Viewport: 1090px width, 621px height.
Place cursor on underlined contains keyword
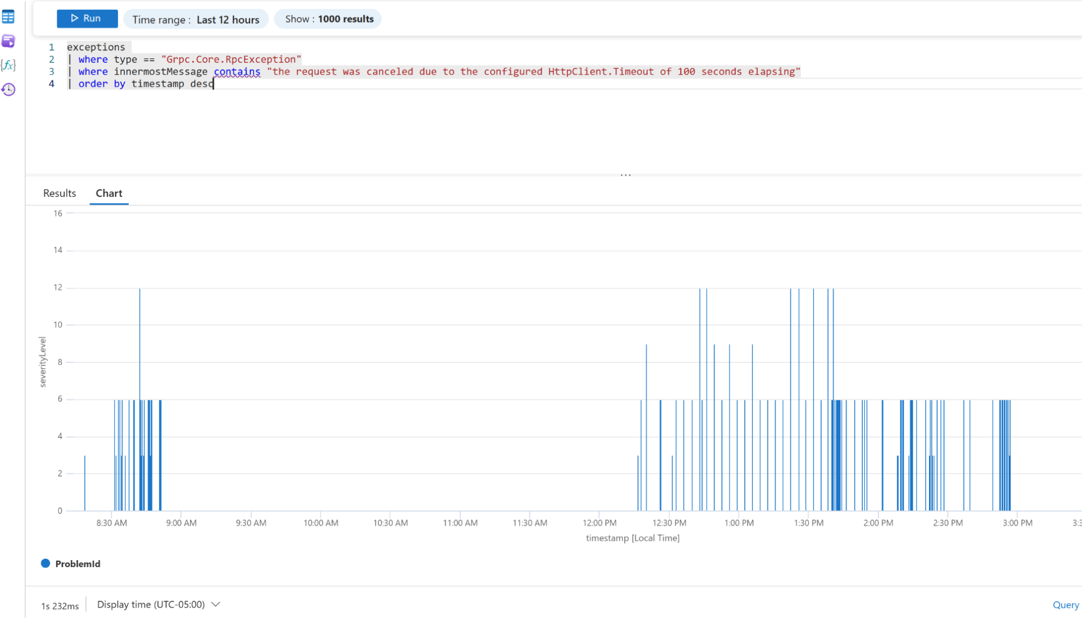[237, 72]
